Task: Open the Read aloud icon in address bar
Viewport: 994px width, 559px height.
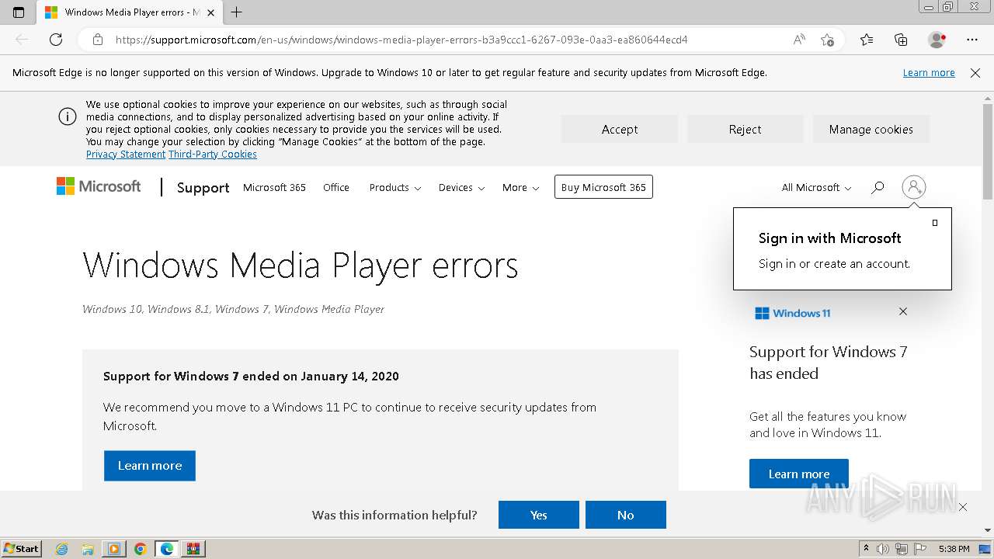Action: [799, 40]
